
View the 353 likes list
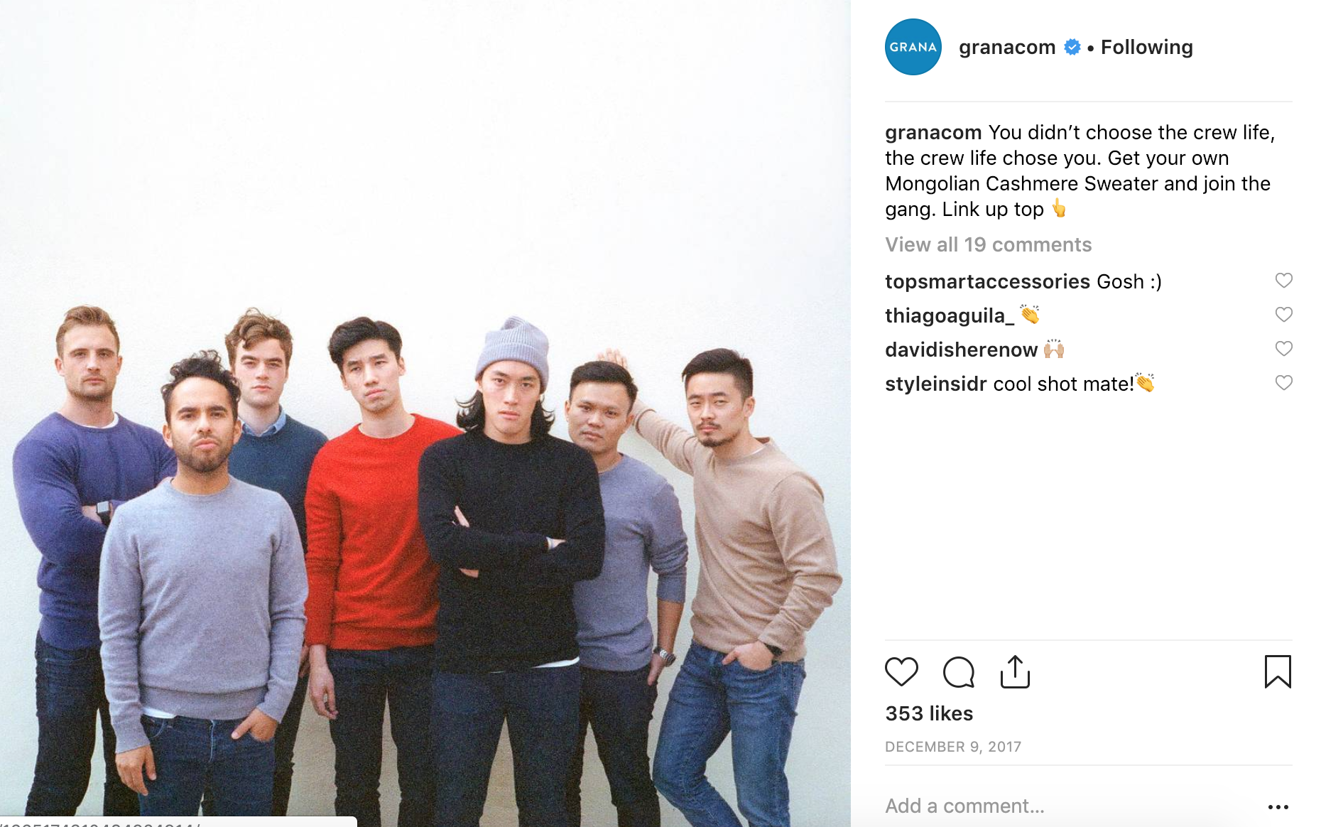(x=929, y=714)
